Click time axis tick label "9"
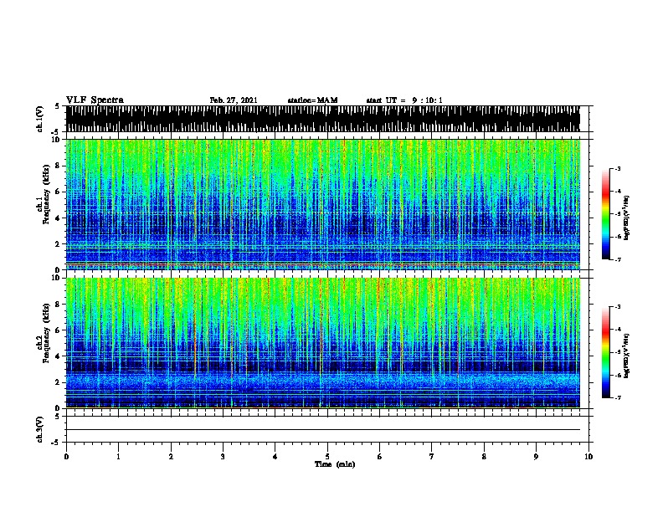 point(536,456)
